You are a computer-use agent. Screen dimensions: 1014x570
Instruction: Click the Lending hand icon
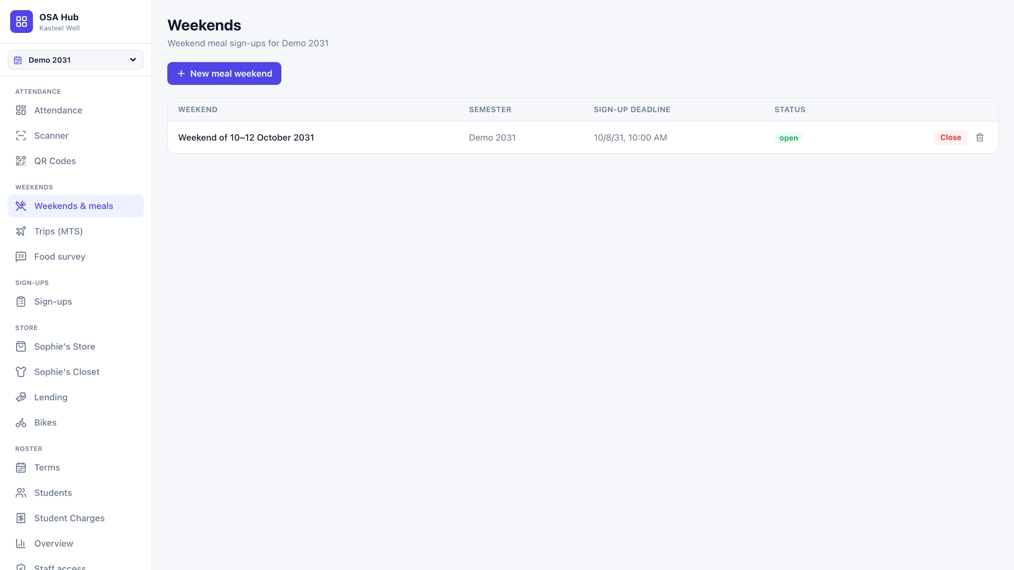(21, 397)
